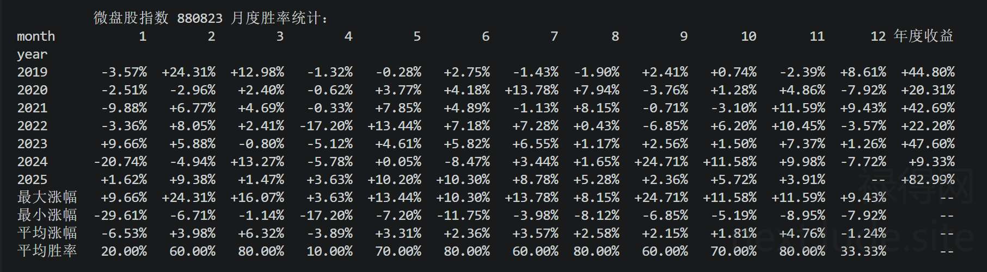Click the -20.74% value for January 2024
Screen dimensions: 987x272
[x=120, y=162]
